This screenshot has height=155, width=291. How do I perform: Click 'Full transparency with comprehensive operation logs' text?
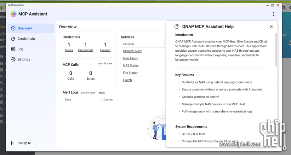click(x=217, y=112)
